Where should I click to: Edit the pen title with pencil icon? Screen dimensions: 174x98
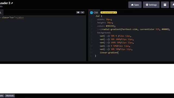12,3
